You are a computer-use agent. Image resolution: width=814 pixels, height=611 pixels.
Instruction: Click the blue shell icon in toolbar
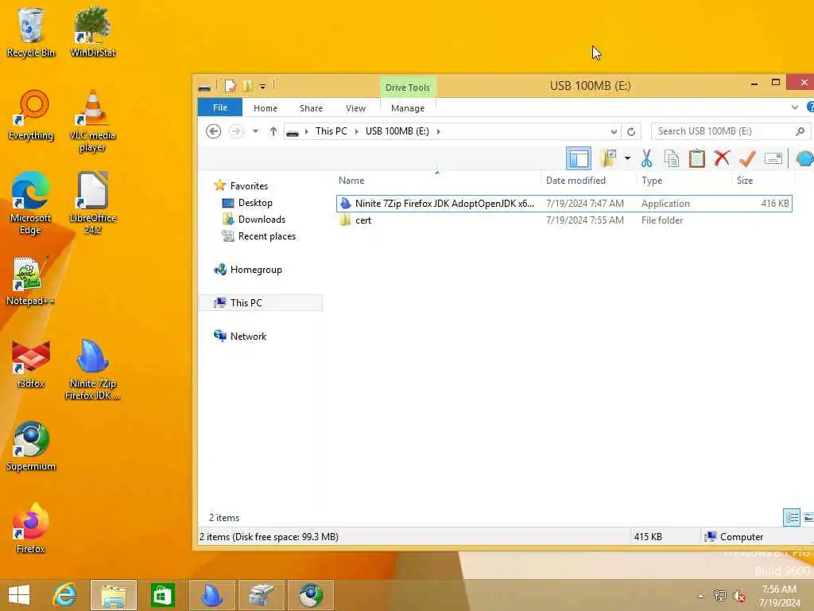click(x=804, y=158)
